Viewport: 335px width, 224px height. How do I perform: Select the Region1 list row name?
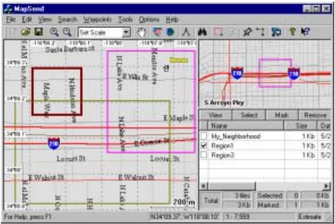[x=222, y=146]
